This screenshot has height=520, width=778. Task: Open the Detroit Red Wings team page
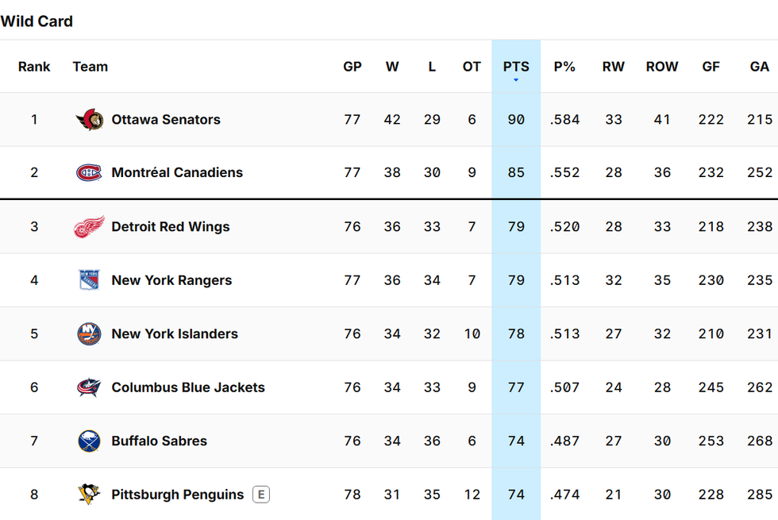point(171,226)
